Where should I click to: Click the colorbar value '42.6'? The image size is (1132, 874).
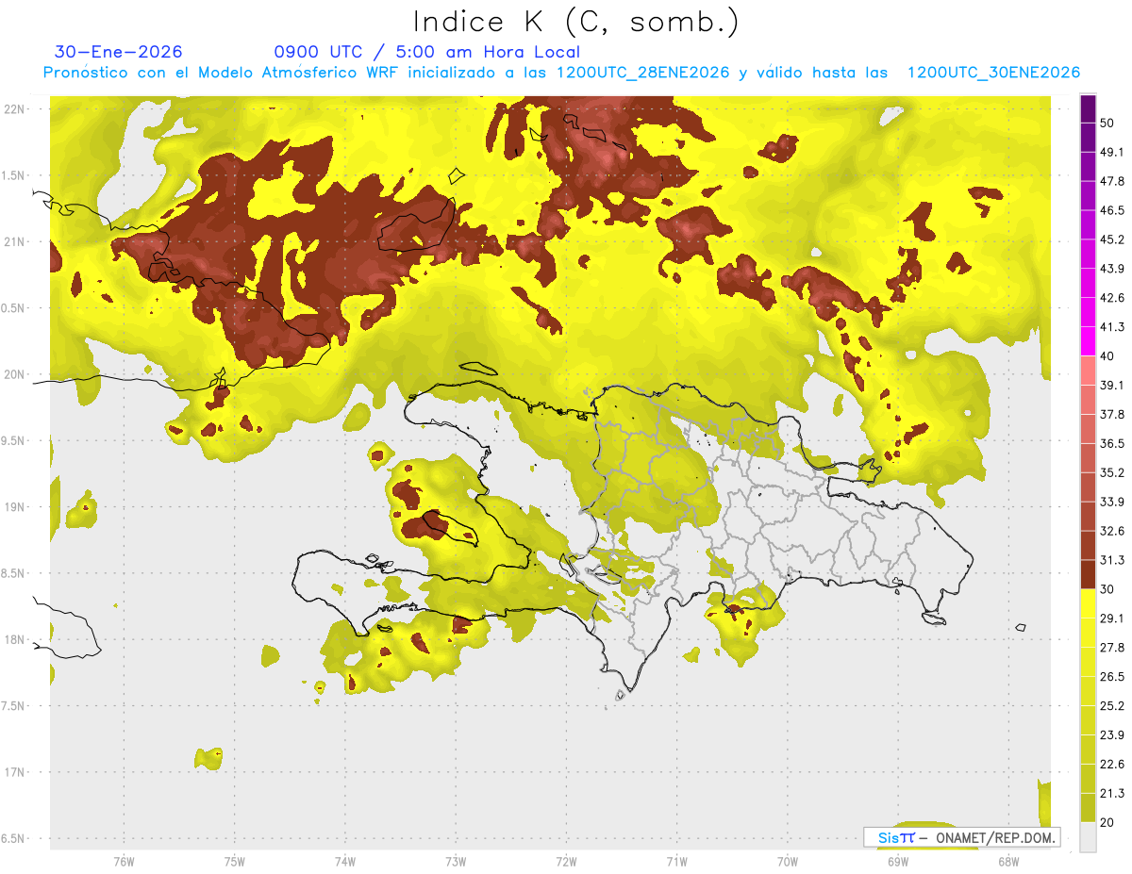(1112, 298)
